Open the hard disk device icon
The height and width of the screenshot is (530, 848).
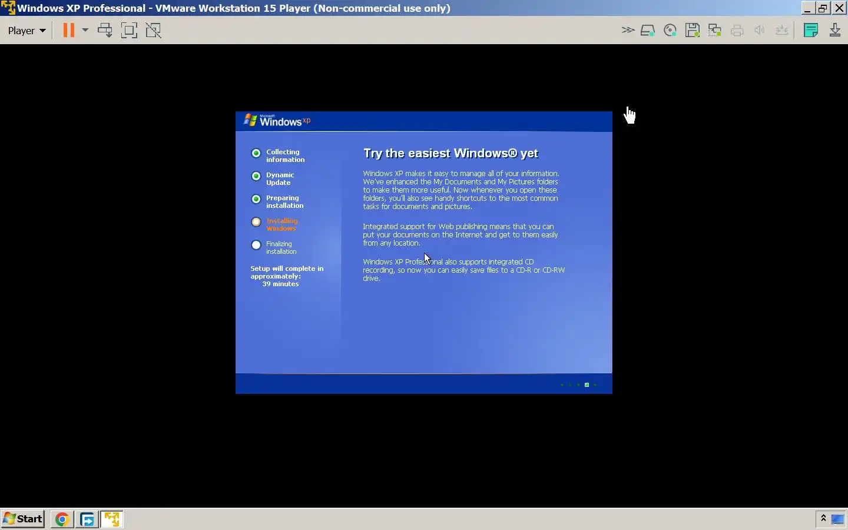[x=648, y=30]
